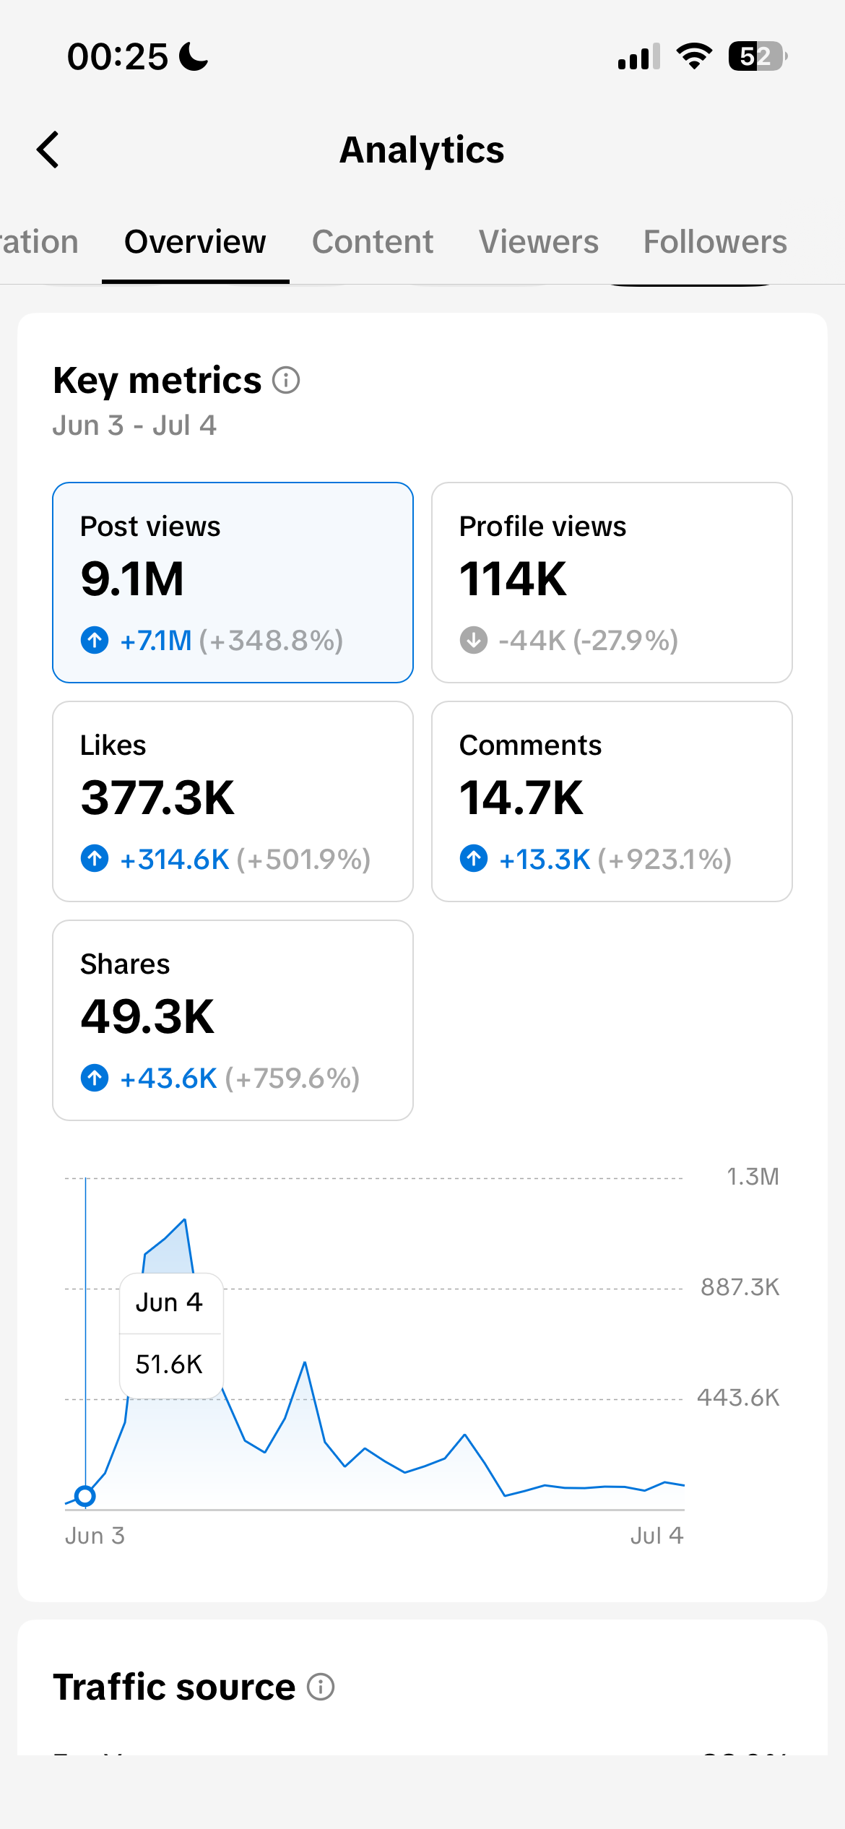
Task: Tap the Analytics page title
Action: (422, 150)
